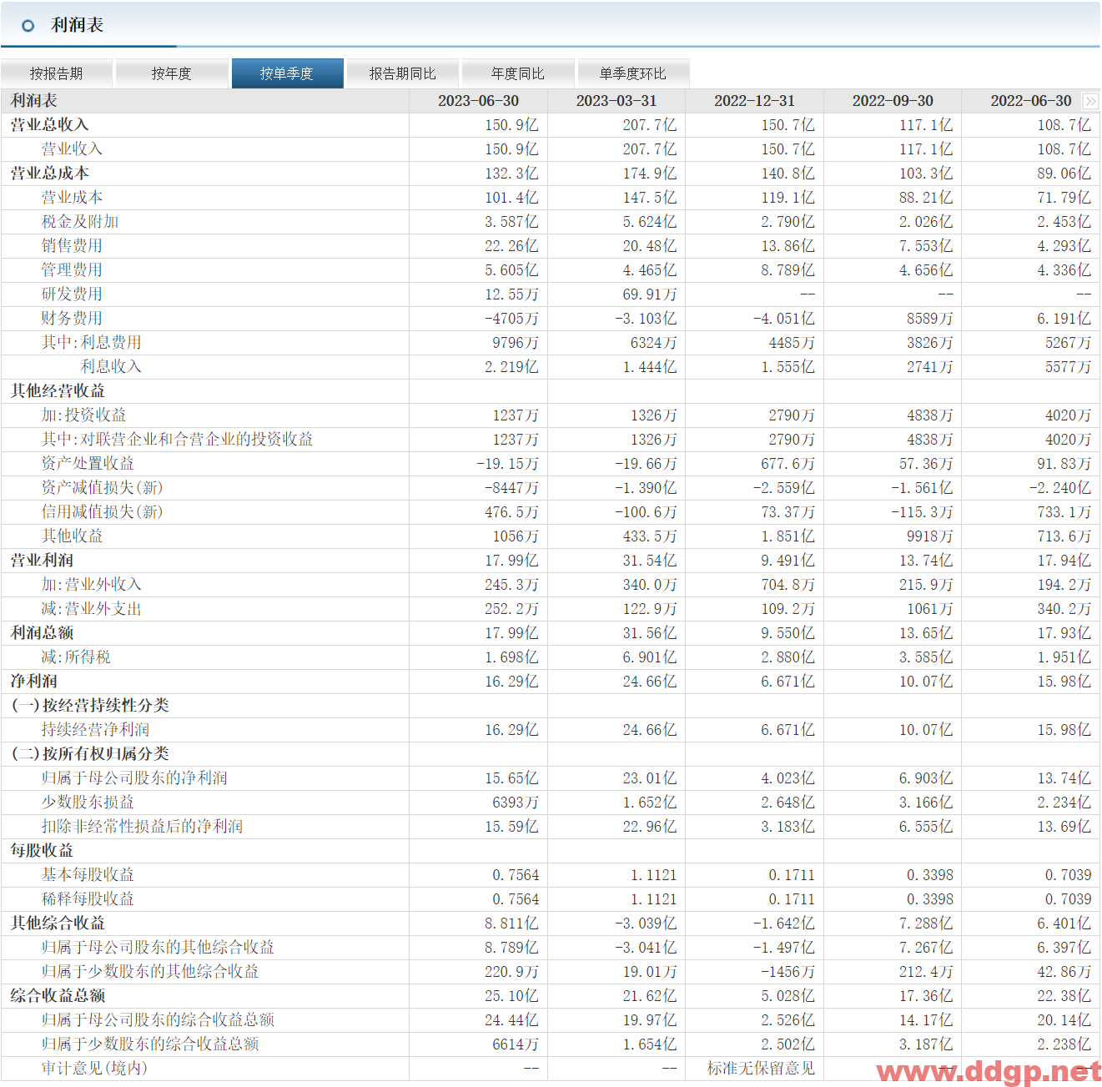Click the 基本每股收益 row label
This screenshot has height=1087, width=1102.
(x=88, y=875)
